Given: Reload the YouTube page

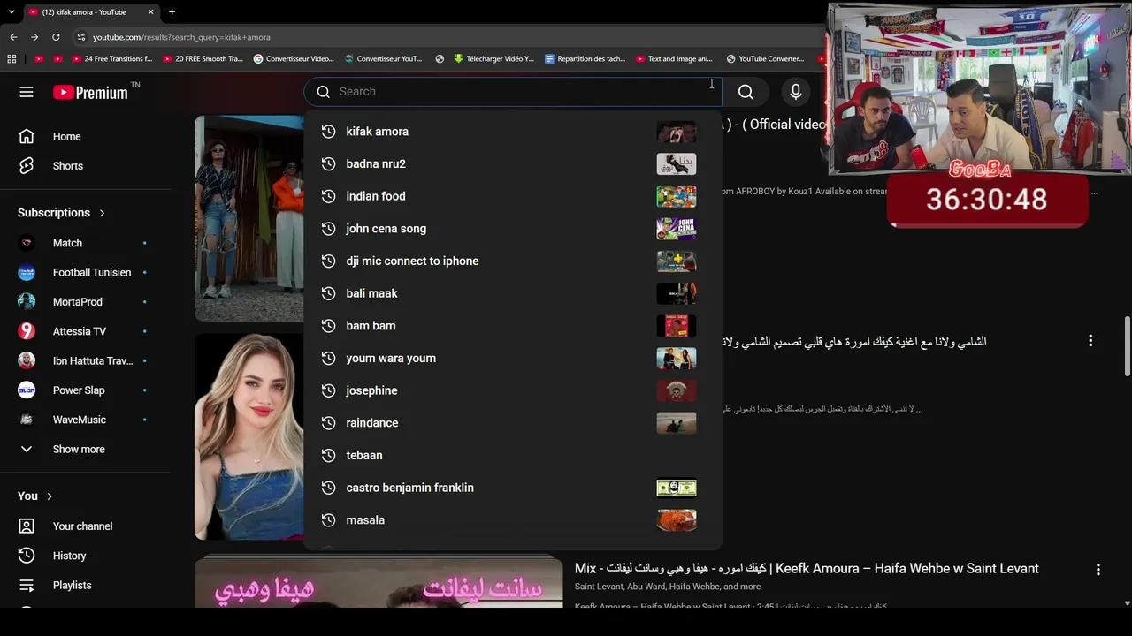Looking at the screenshot, I should tap(56, 37).
